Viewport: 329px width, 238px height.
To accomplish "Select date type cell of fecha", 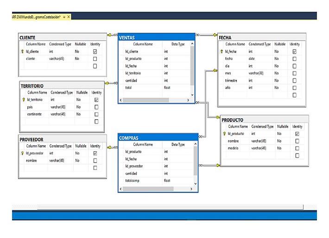I will coord(252,58).
